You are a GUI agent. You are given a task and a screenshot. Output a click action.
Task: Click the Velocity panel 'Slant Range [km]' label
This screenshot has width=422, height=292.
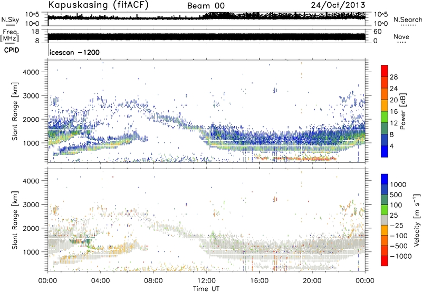15,220
